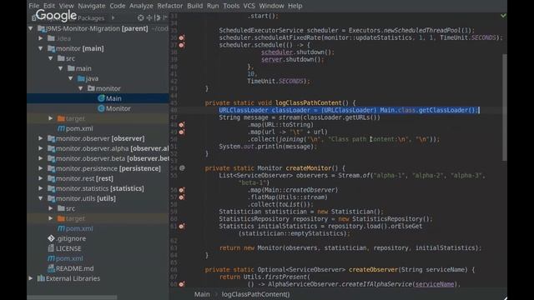Screen dimensions: 534x300
Task: Open the Navigate menu
Action: (92, 6)
